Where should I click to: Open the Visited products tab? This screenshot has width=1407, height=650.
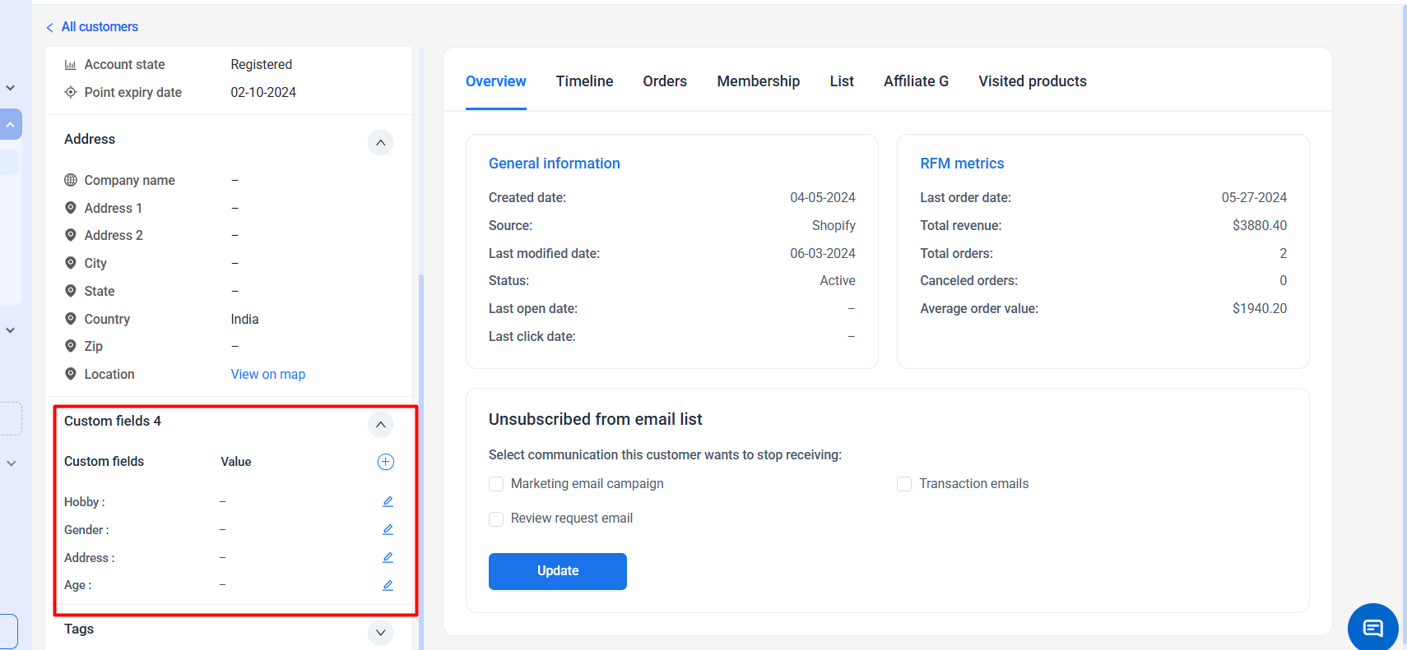[1032, 81]
